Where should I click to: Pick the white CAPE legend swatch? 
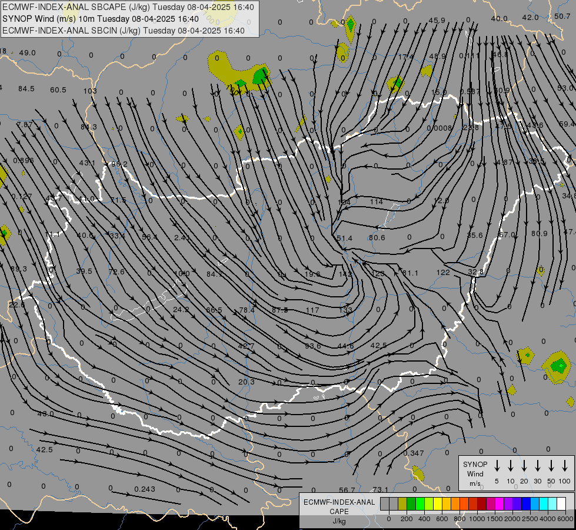pos(561,503)
